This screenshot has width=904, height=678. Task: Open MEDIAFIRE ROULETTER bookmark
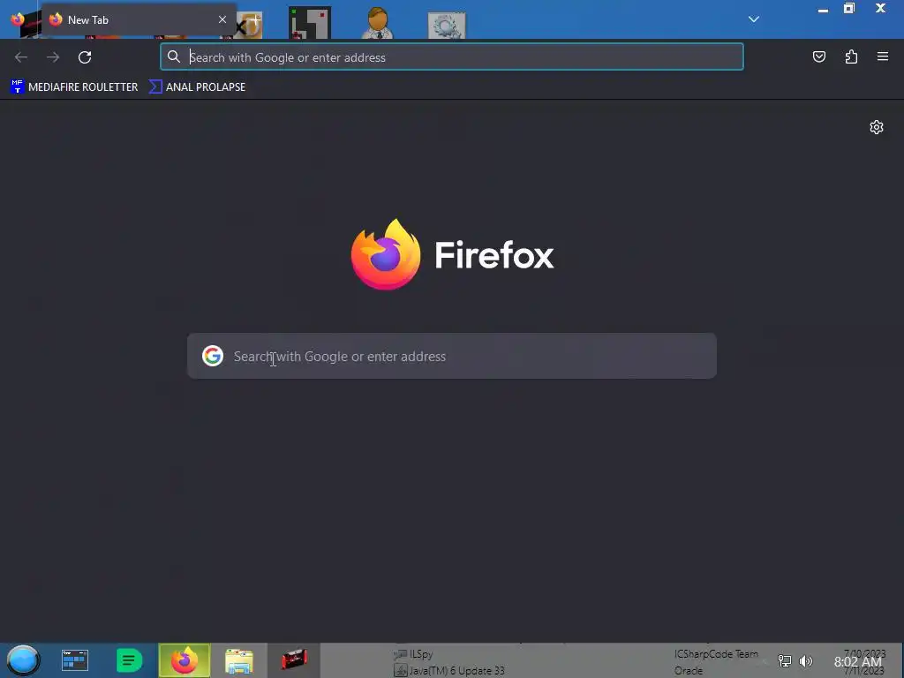(x=74, y=87)
